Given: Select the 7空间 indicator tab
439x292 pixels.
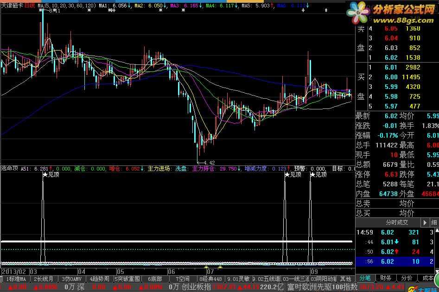Looking at the screenshot, I should 183,279.
